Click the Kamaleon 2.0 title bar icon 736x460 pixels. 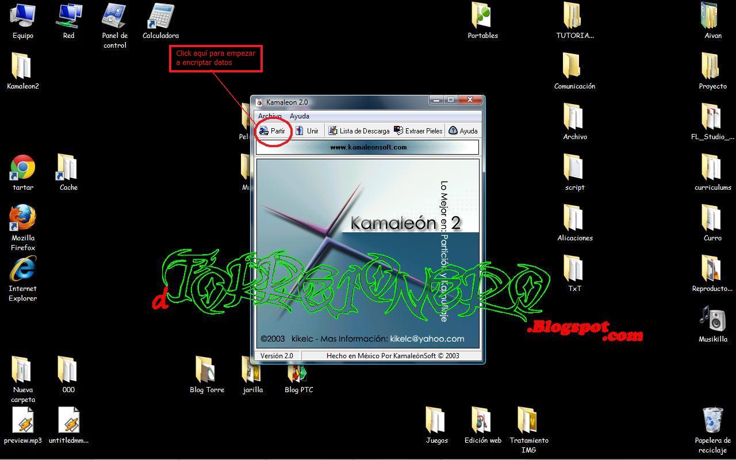pos(259,102)
